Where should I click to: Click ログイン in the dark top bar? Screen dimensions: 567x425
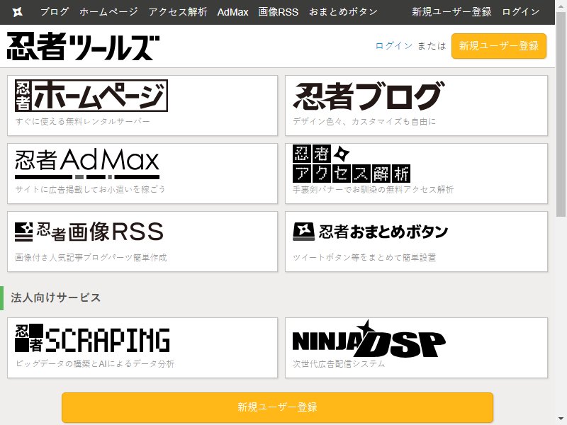click(x=521, y=12)
